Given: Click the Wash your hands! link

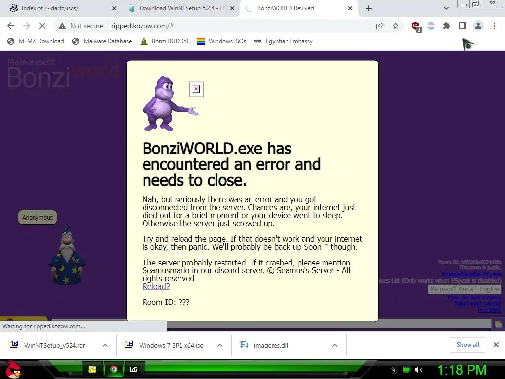Looking at the screenshot, I should pyautogui.click(x=478, y=303).
